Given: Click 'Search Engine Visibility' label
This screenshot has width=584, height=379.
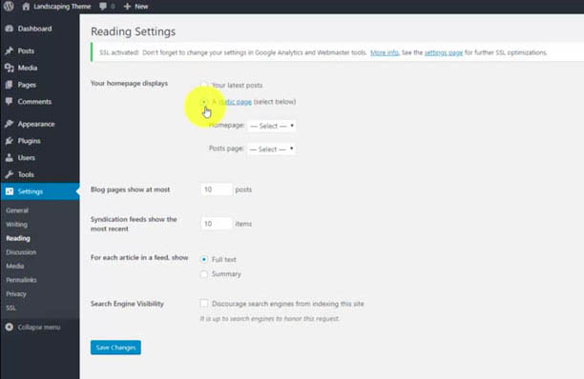Looking at the screenshot, I should [127, 304].
